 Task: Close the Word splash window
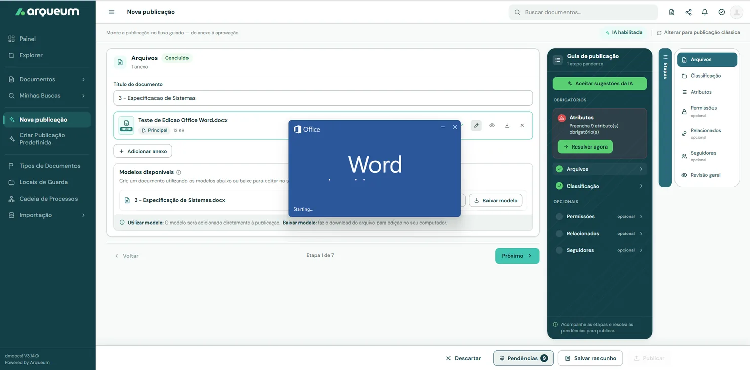click(455, 127)
